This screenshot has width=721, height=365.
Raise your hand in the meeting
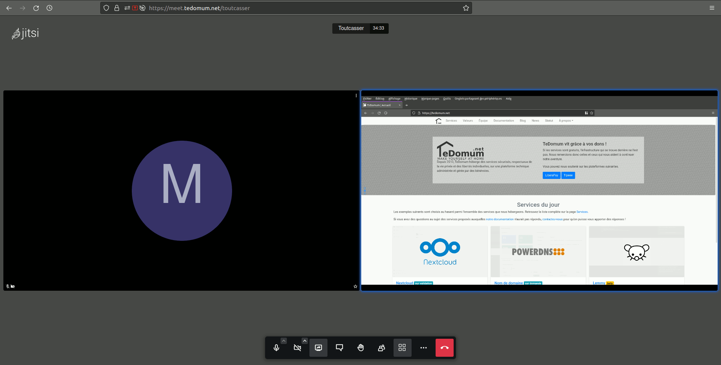(x=360, y=348)
